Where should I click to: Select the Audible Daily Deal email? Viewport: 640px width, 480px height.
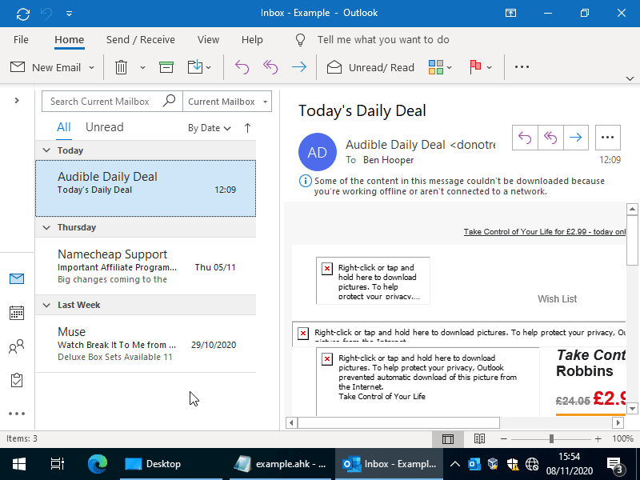coord(146,188)
